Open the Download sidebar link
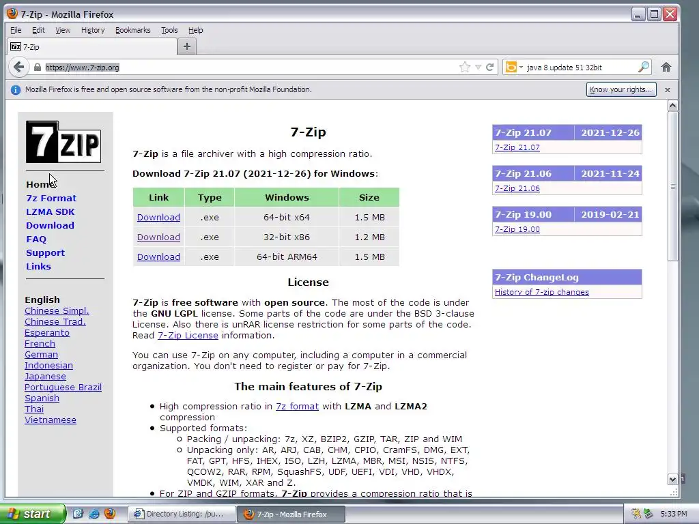Viewport: 699px width, 524px height. coord(50,225)
